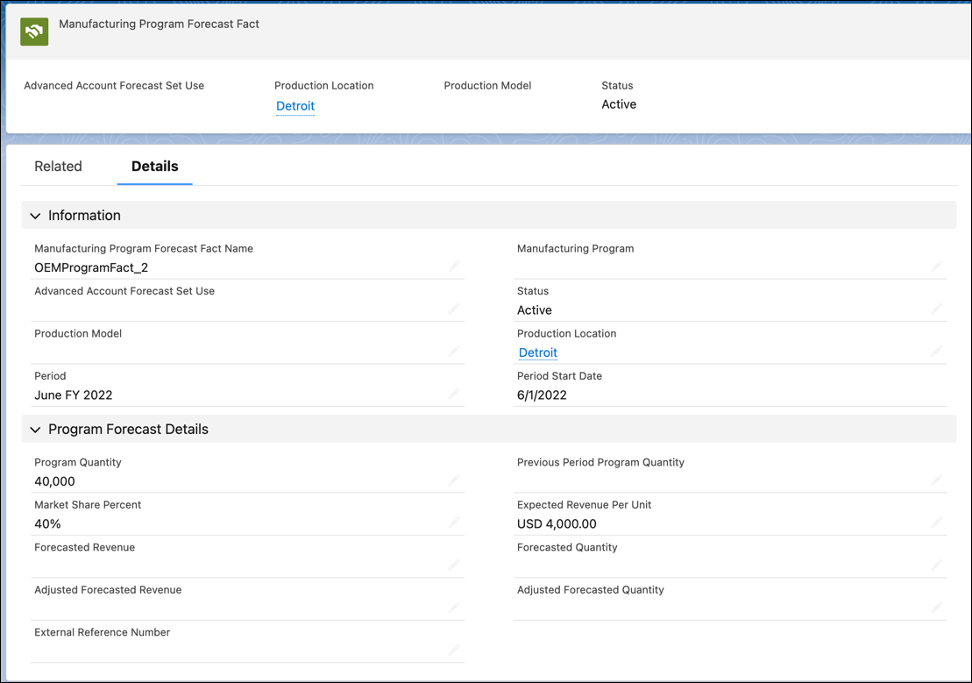972x683 pixels.
Task: Click the OEMProgramFact_2 name value
Action: click(x=91, y=267)
